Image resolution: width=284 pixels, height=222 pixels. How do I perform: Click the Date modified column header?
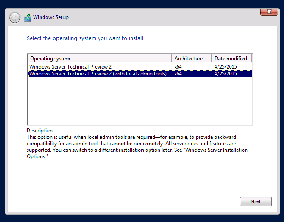(231, 59)
